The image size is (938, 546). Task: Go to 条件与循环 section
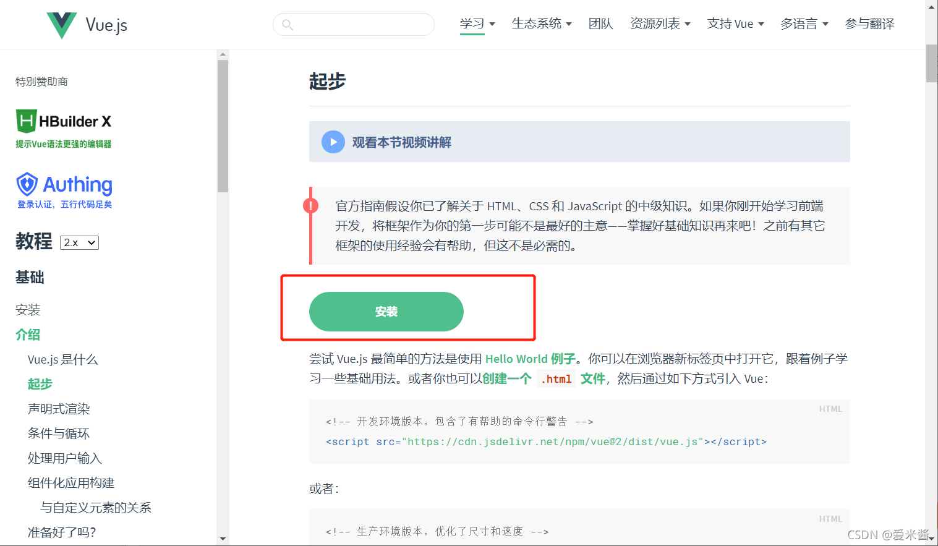coord(59,433)
